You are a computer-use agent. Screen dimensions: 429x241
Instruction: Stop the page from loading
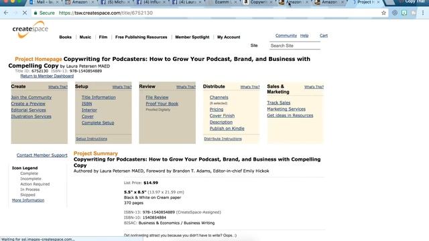pos(25,13)
